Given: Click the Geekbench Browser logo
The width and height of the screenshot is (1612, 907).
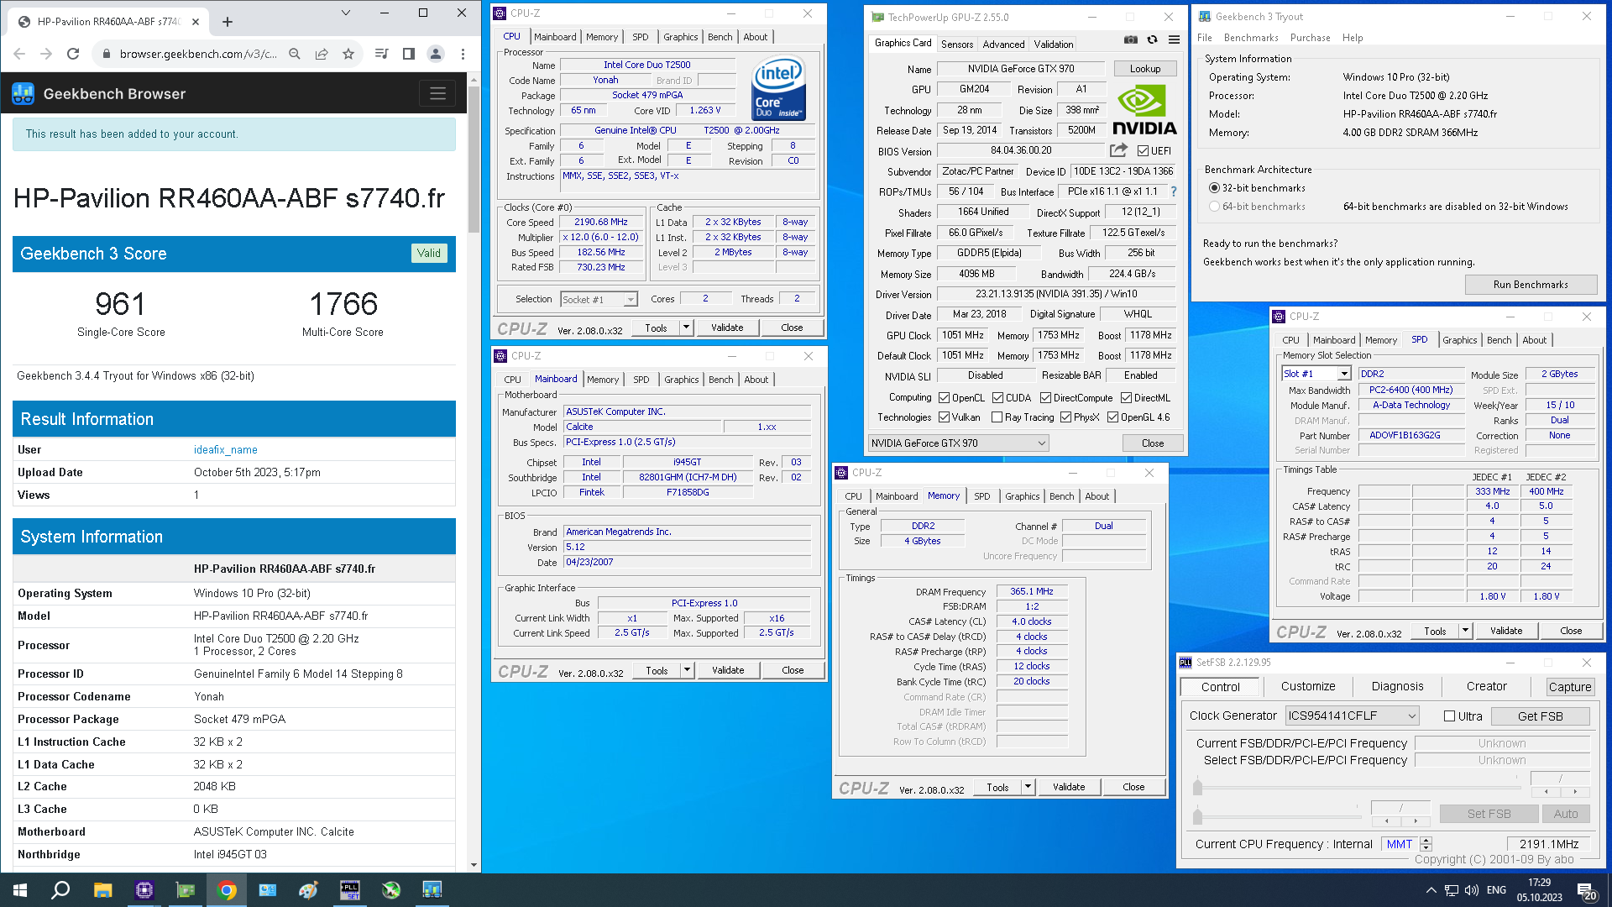Looking at the screenshot, I should tap(24, 93).
